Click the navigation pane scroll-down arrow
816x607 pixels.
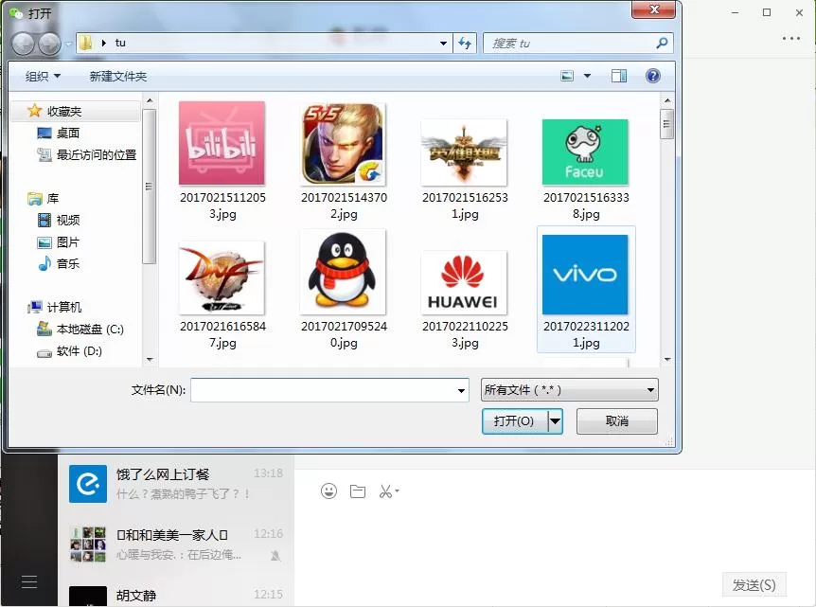150,360
